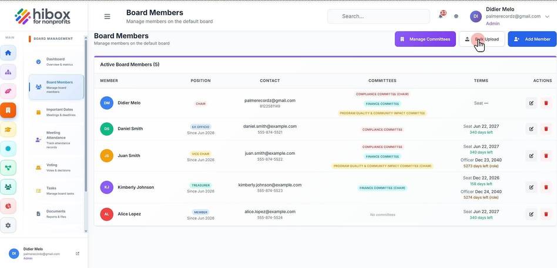Select the orange building icon in rail

(x=8, y=110)
